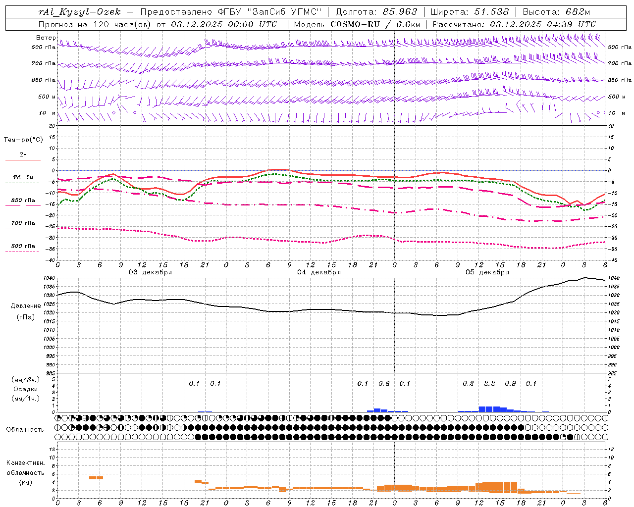Click the Рассчитано: 03.12.2025 04:39 UTC timestamp

514,24
